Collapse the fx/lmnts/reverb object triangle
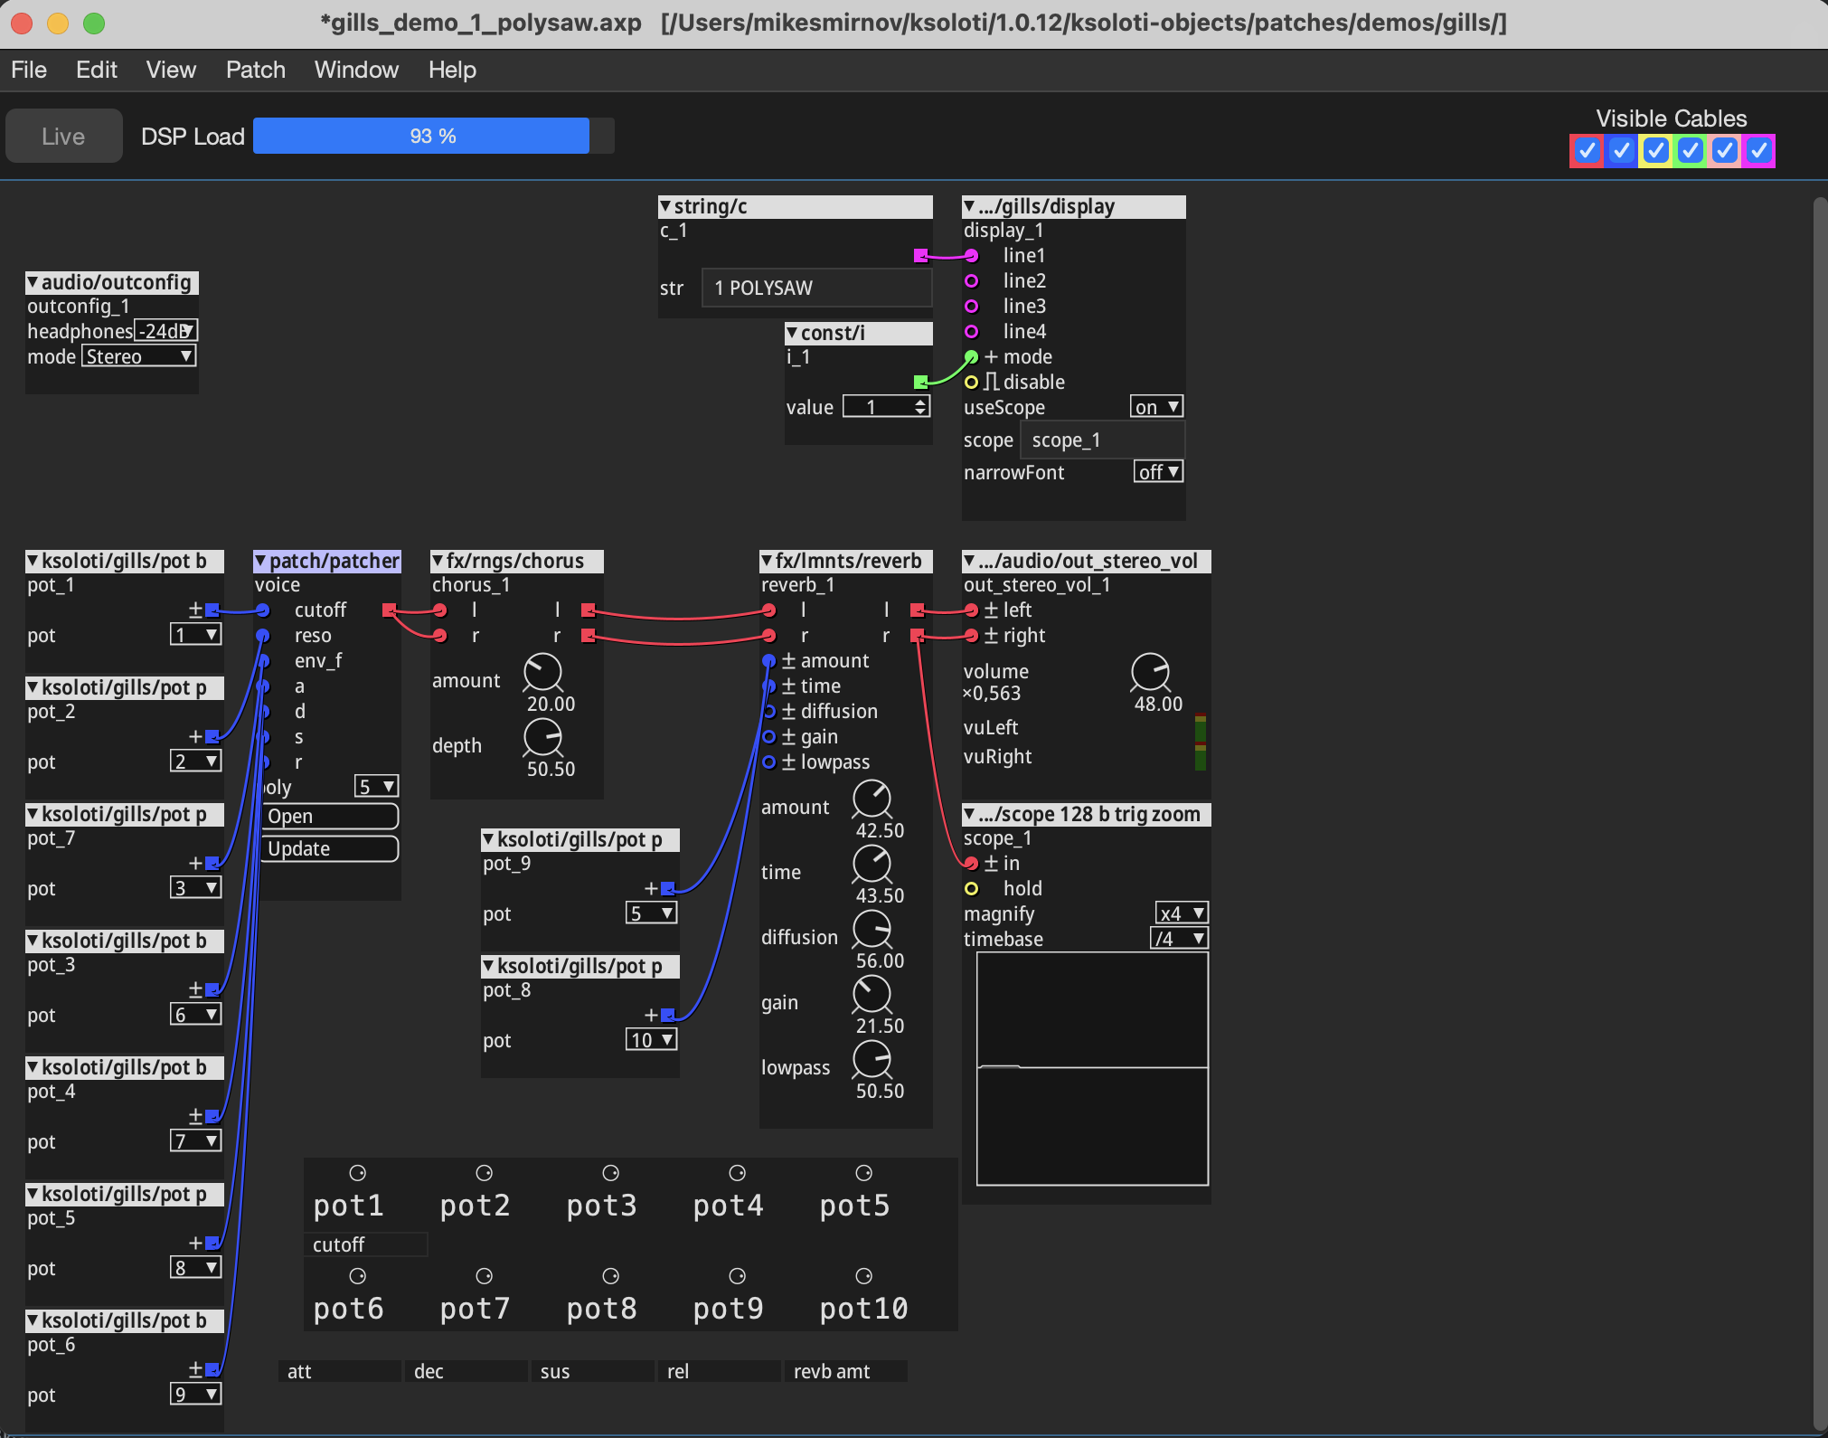1828x1438 pixels. (x=767, y=561)
